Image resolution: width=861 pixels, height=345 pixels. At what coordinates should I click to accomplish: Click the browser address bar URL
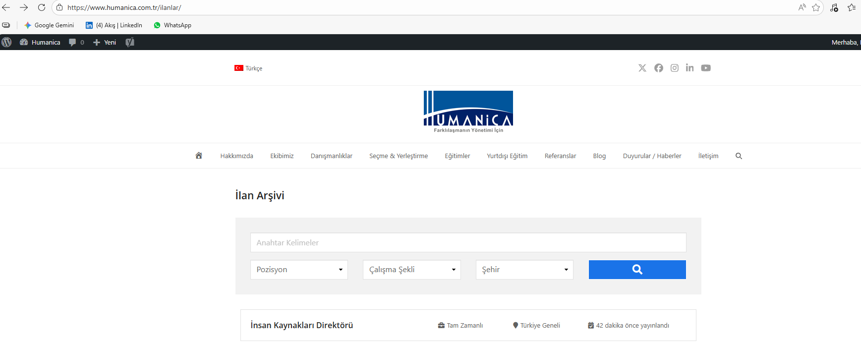(x=124, y=8)
